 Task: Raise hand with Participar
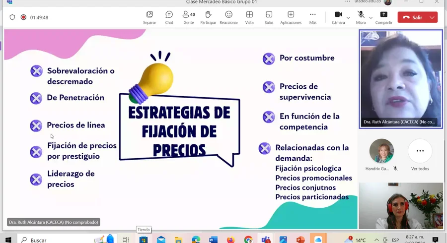pyautogui.click(x=208, y=17)
